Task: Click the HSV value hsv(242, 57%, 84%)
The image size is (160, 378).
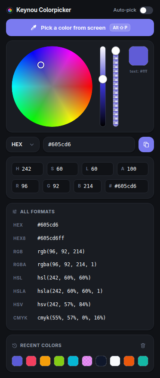Action: (64, 304)
